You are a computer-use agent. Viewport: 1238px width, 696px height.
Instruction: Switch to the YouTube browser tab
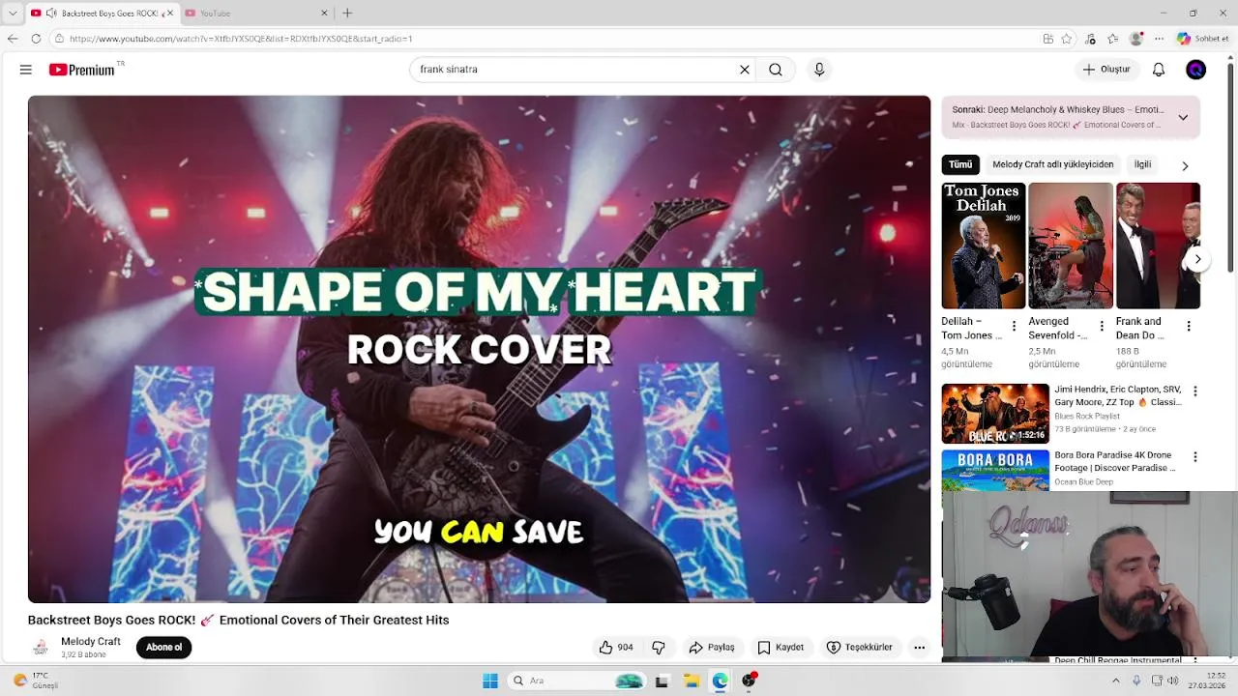[254, 13]
